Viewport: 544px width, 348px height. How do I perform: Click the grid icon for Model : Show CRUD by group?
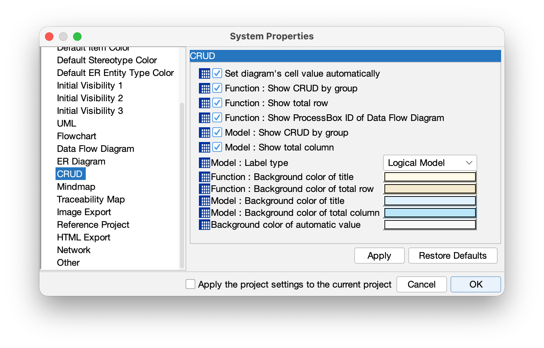[205, 133]
